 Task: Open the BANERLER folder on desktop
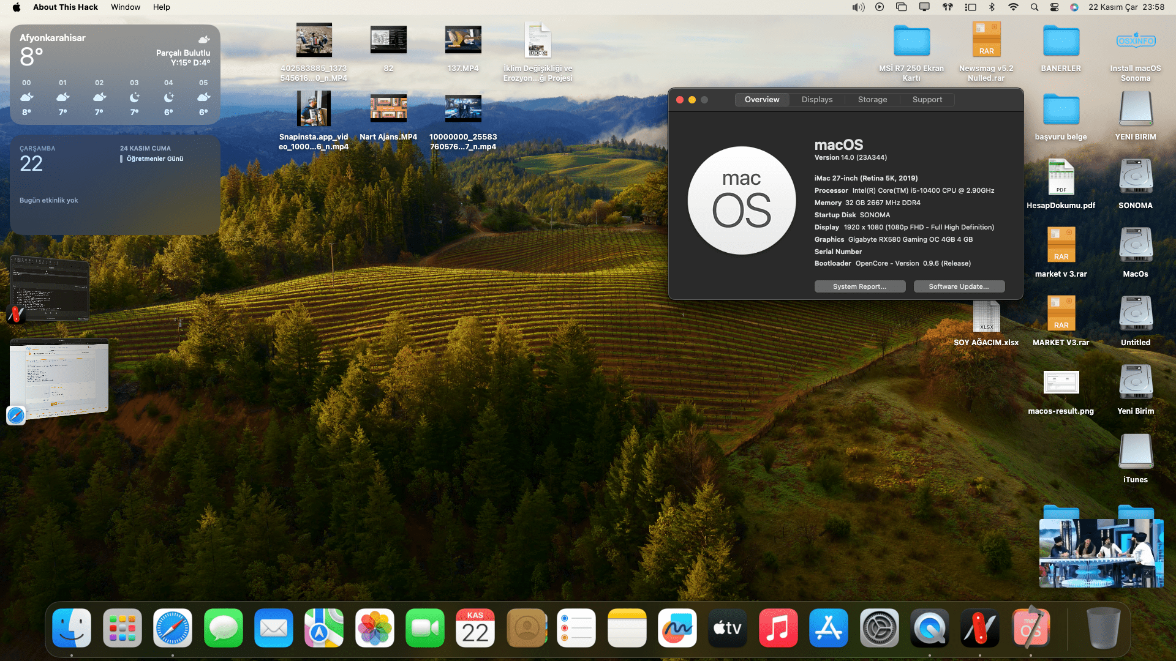(1060, 42)
